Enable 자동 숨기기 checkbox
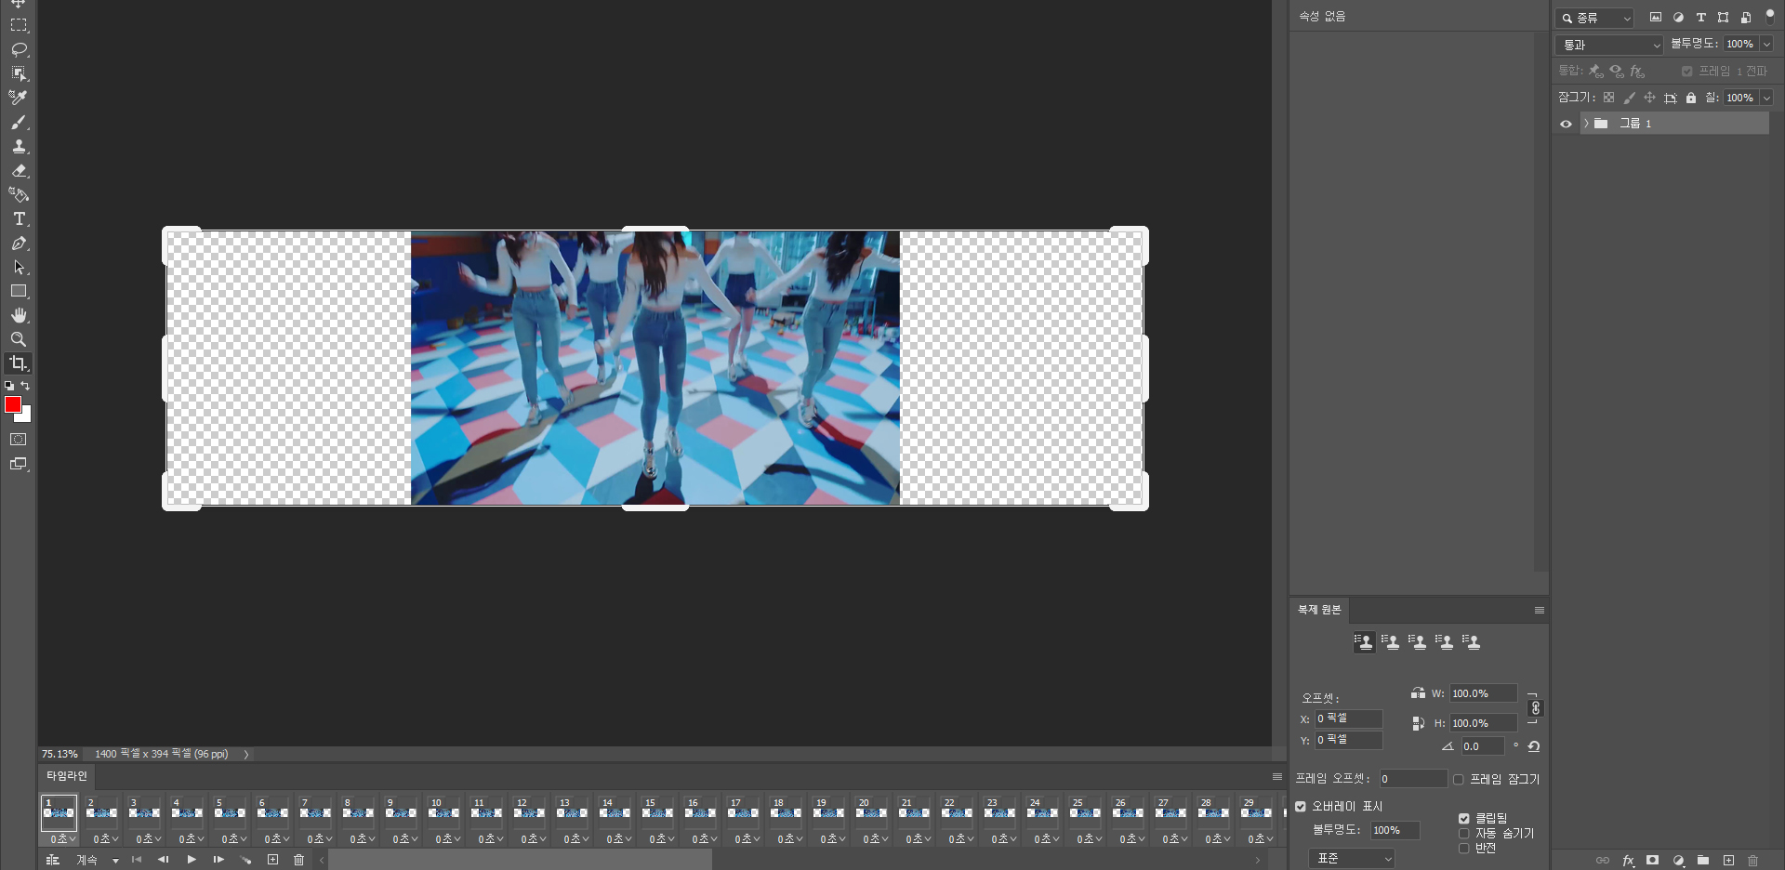The width and height of the screenshot is (1785, 870). (x=1463, y=834)
